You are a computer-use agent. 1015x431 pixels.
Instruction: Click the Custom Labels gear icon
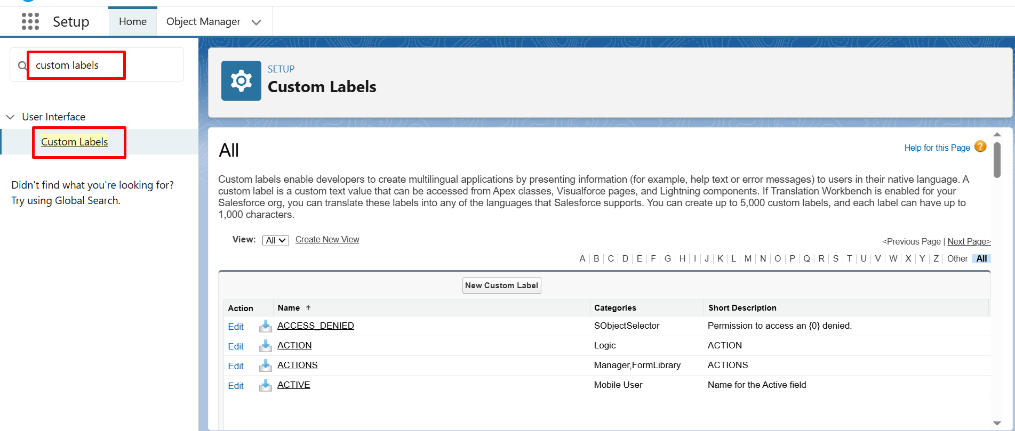tap(241, 80)
